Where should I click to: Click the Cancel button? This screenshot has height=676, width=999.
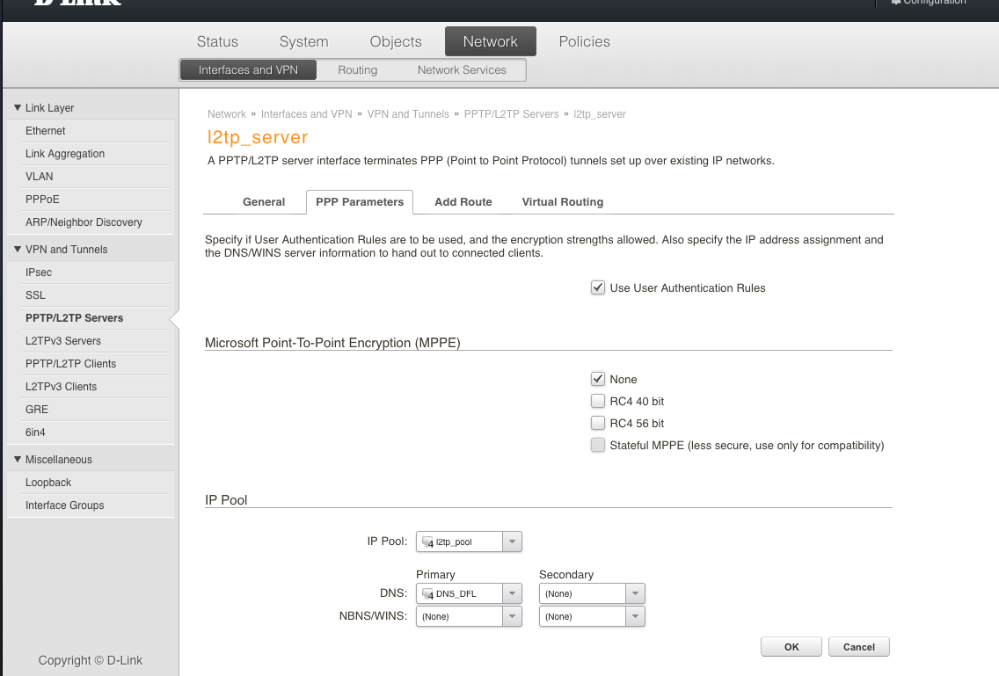858,647
